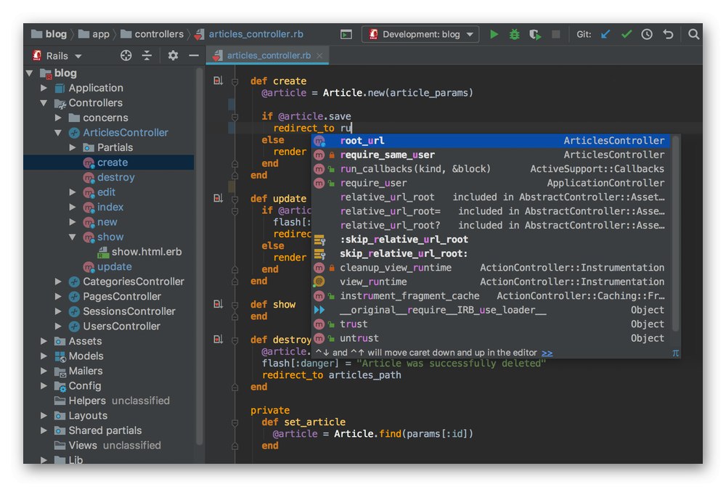This screenshot has height=487, width=726.
Task: Run with coverage shield icon
Action: (x=535, y=34)
